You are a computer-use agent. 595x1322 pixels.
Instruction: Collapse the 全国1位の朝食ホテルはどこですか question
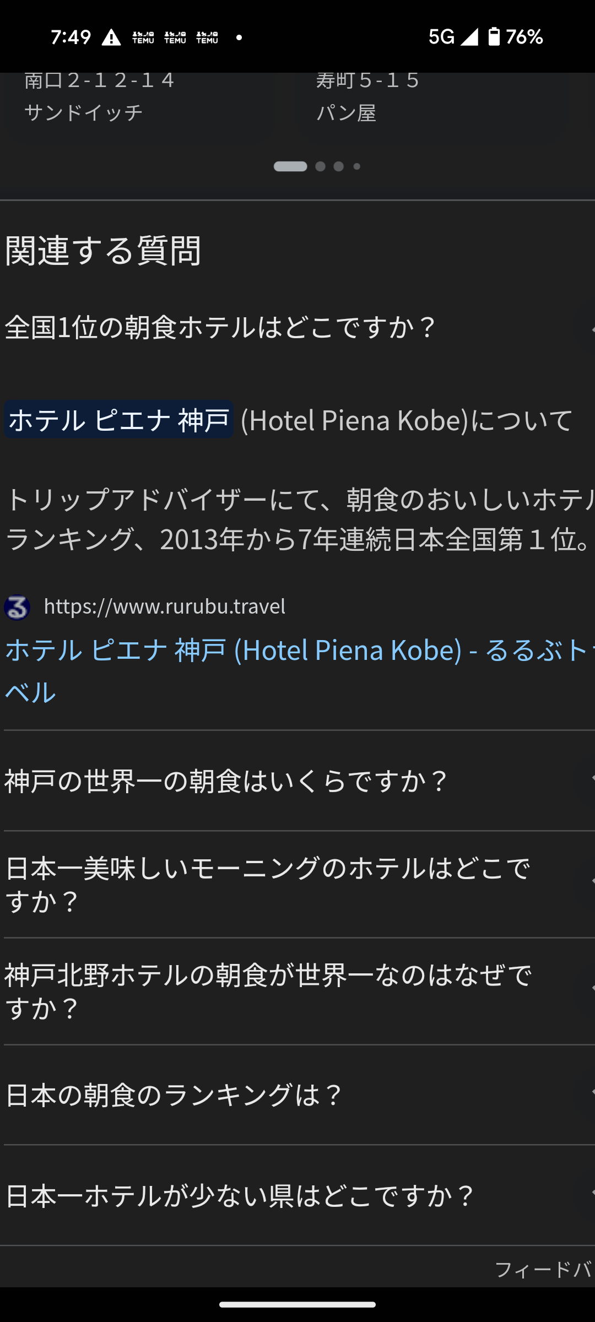587,329
